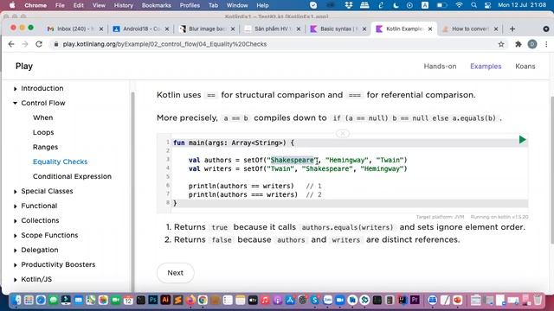Open input source 'A' icon
Viewport: 554px width, 311px height.
[x=425, y=5]
